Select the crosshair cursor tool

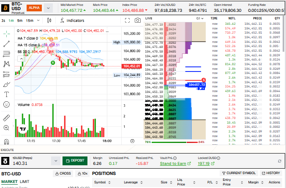(7, 34)
